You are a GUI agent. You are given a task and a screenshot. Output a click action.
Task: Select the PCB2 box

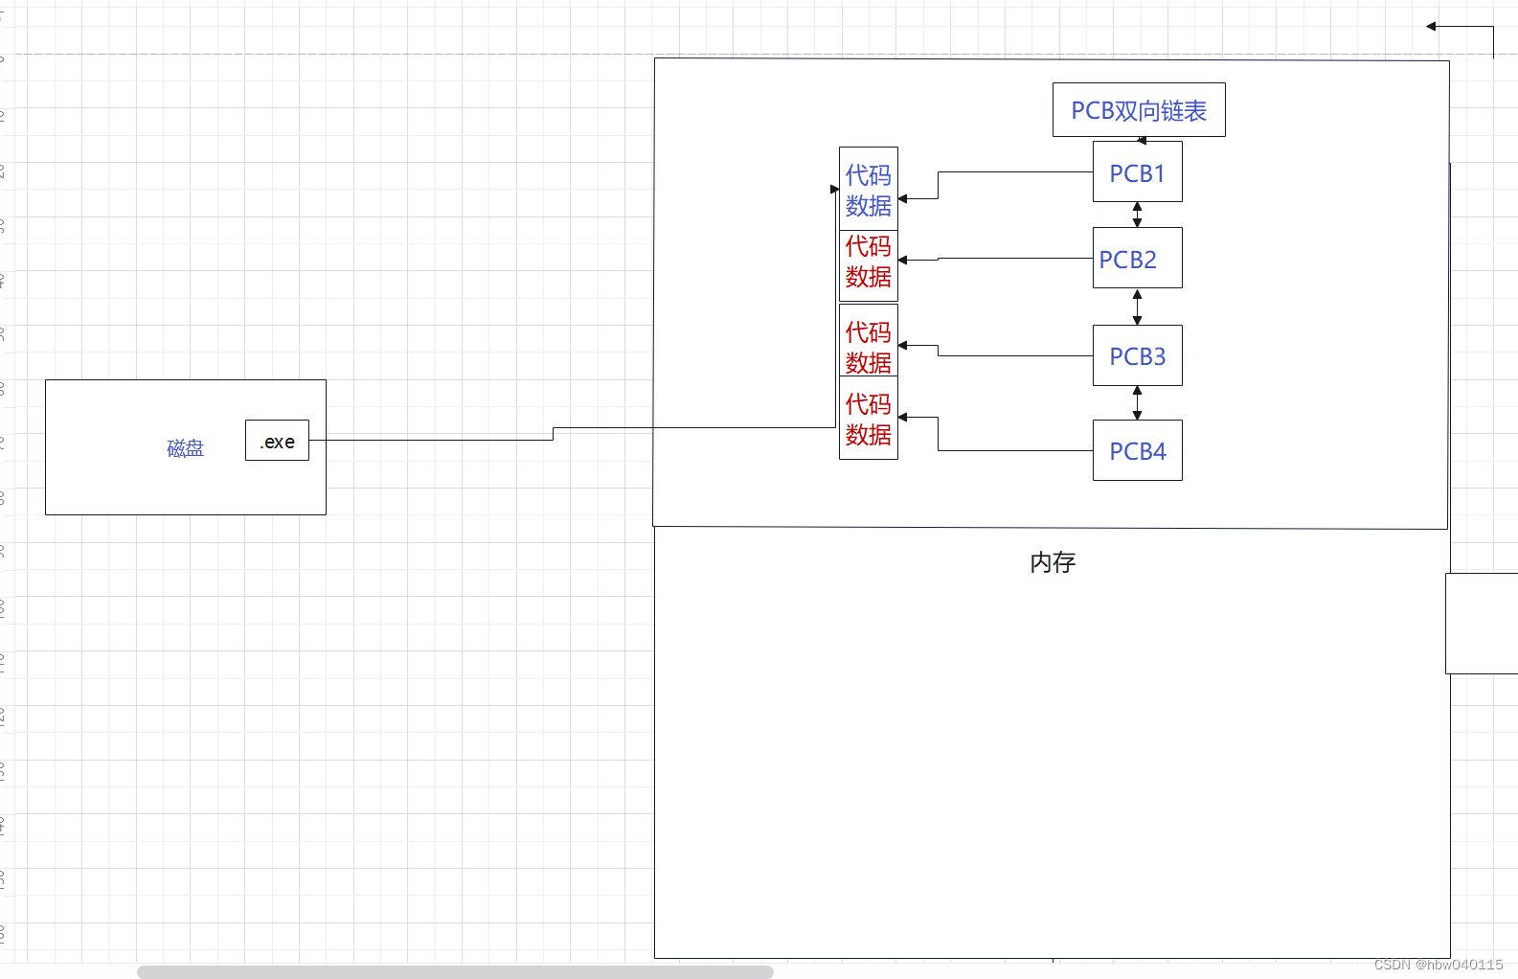click(x=1138, y=259)
